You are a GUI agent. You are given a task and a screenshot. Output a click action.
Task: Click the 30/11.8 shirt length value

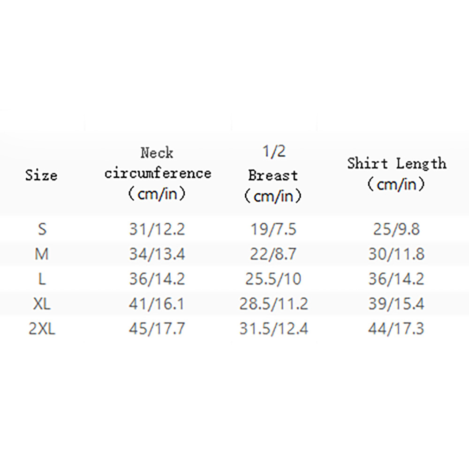coord(397,254)
